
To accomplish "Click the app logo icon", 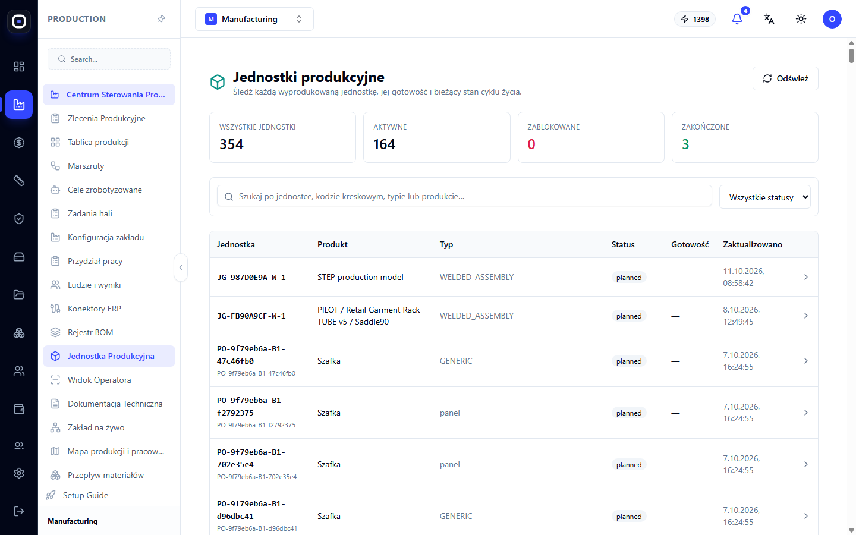I will point(19,21).
